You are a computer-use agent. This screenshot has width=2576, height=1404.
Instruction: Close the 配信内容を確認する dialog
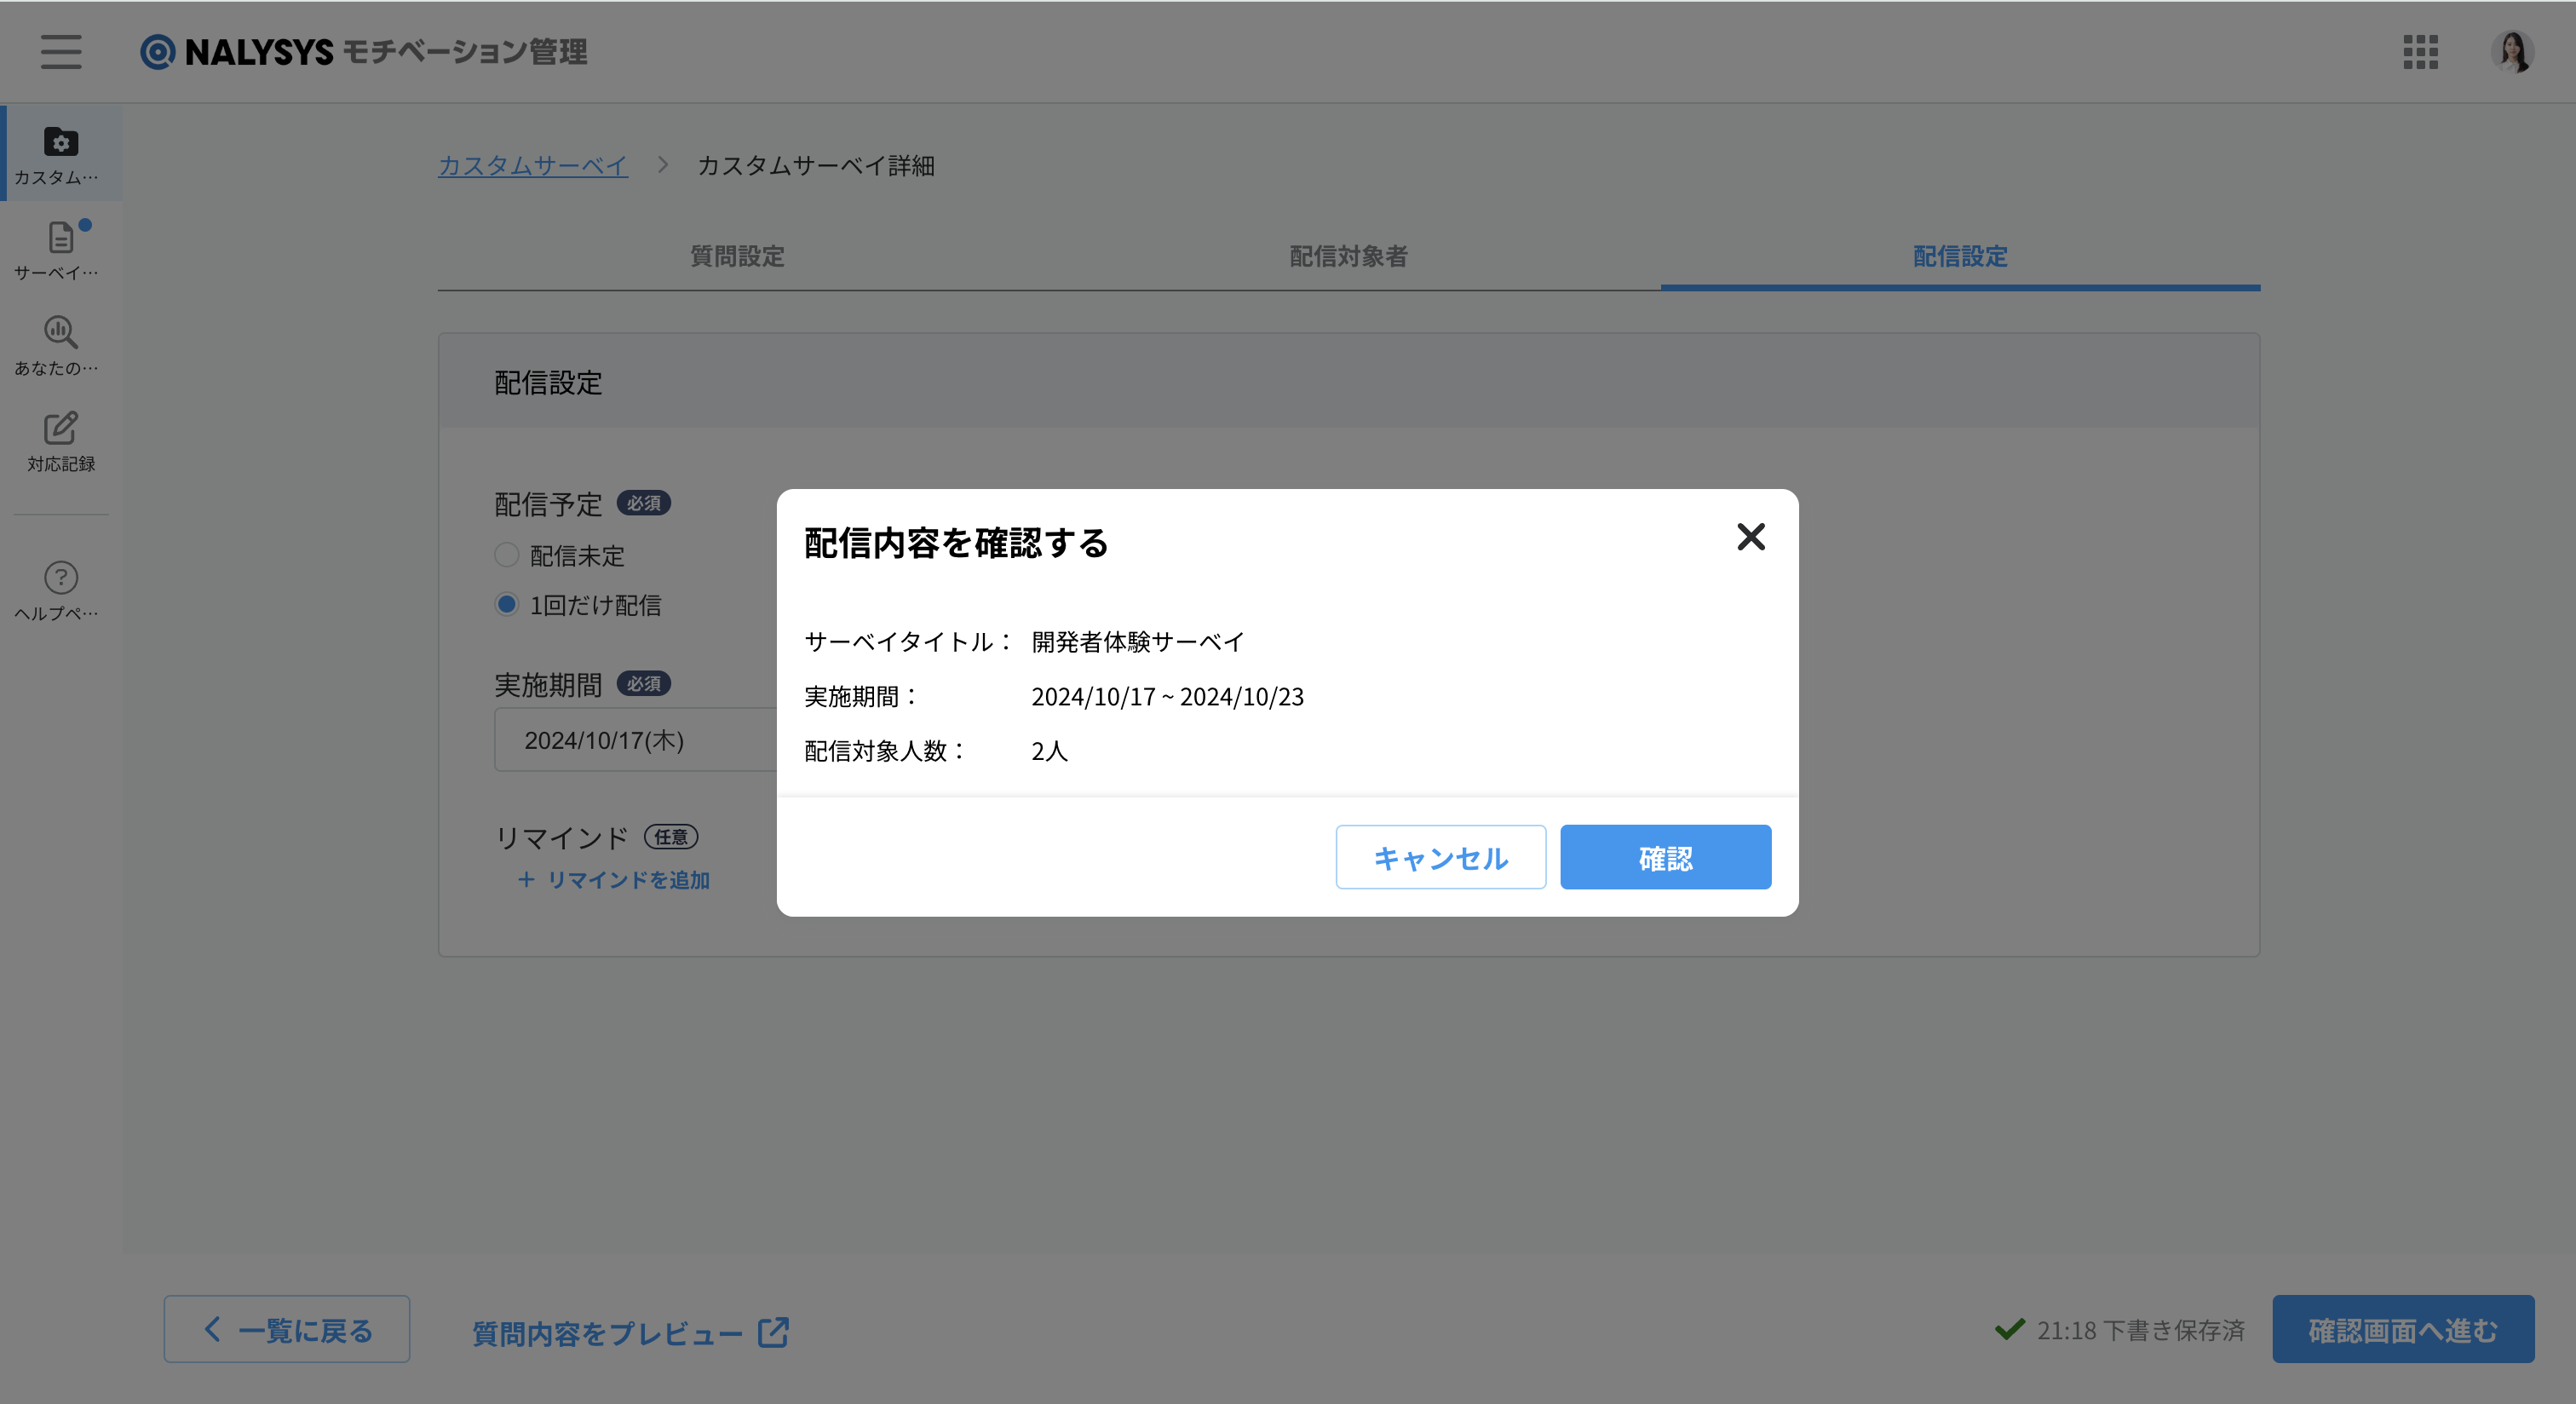click(x=1751, y=537)
